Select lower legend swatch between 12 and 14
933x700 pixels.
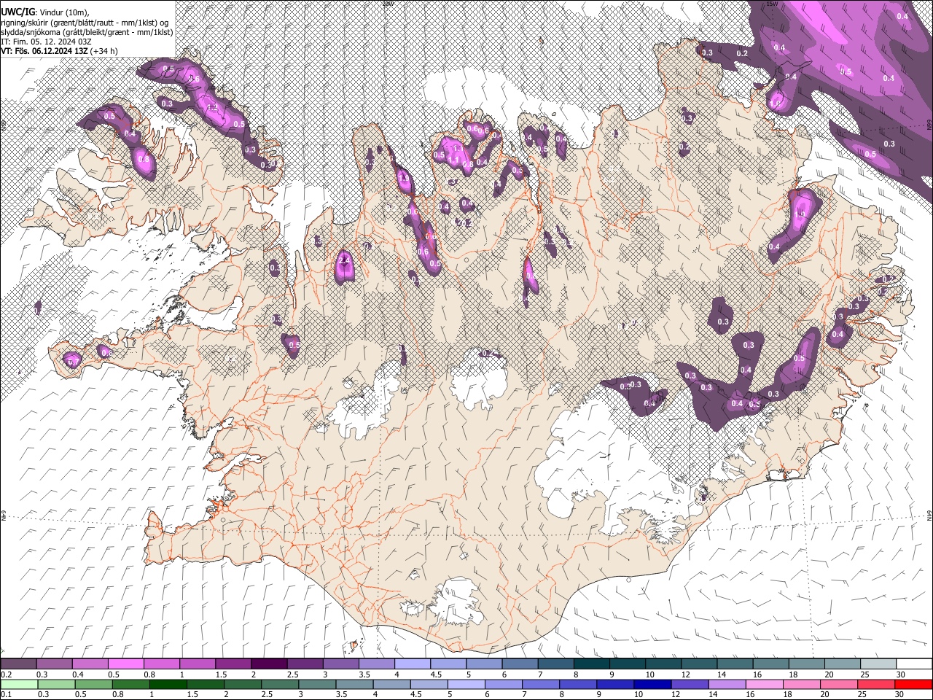coord(690,684)
